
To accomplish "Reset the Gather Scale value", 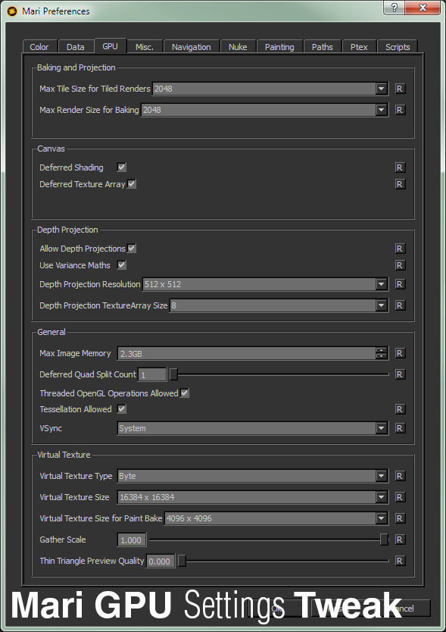I will [x=400, y=540].
